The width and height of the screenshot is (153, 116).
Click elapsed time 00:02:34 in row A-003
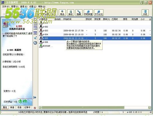(116, 31)
